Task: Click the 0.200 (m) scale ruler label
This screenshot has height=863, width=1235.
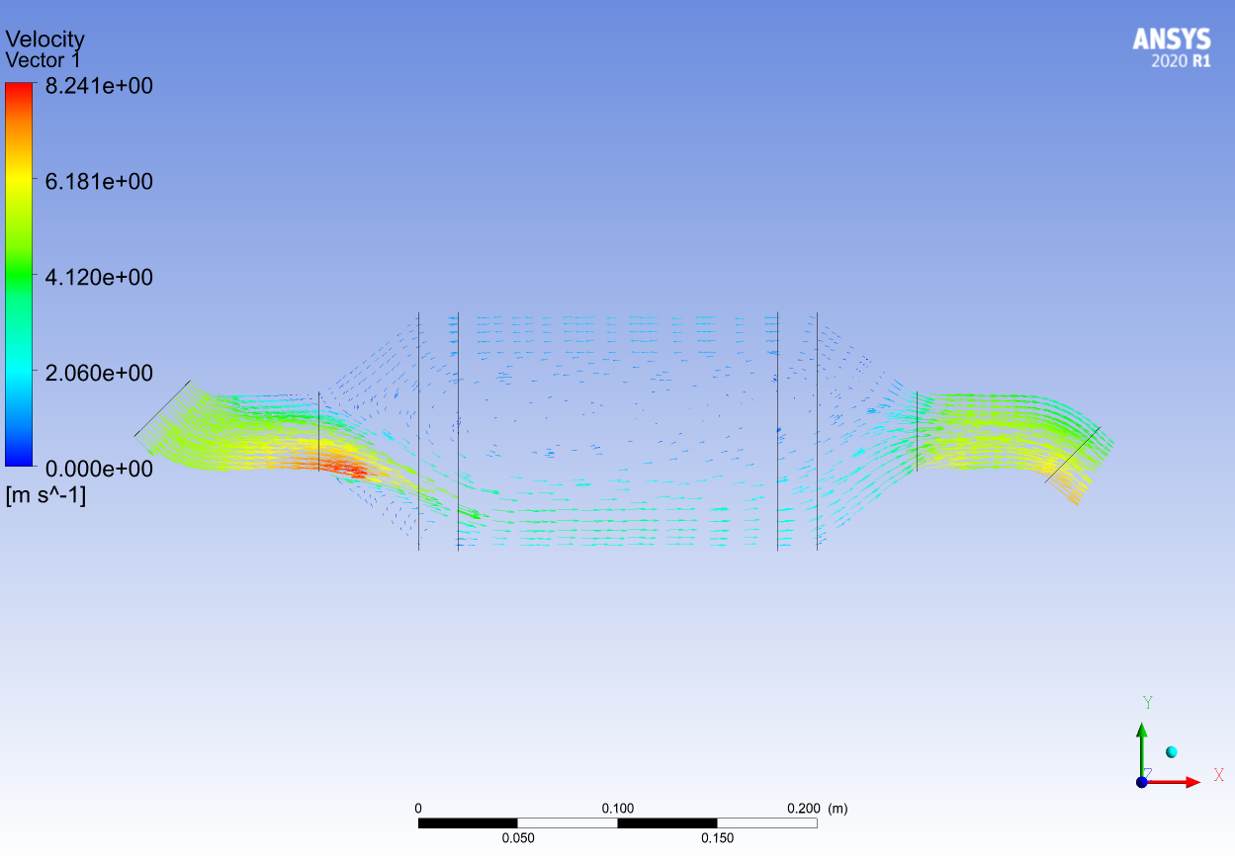Action: pos(817,809)
